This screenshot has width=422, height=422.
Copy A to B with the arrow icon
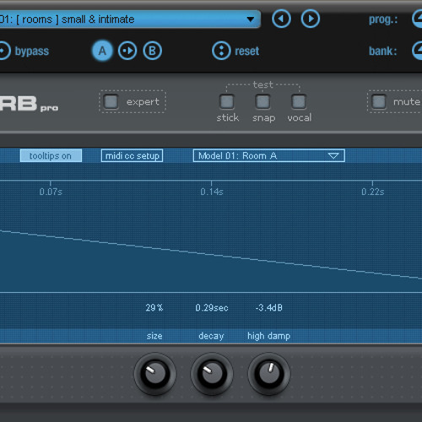click(127, 51)
